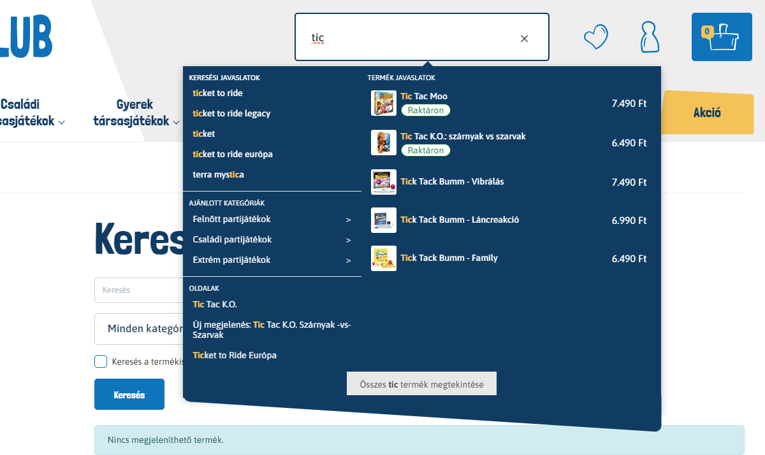Click the heart wishlist icon
The image size is (765, 455).
point(596,37)
